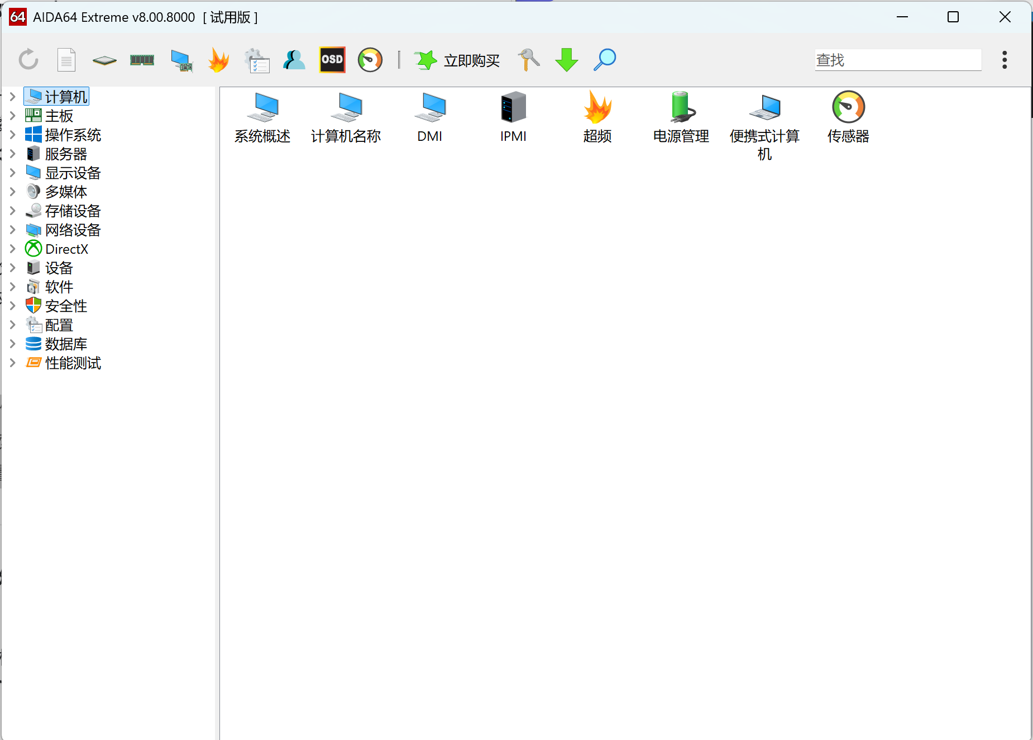Click the AIDA64 red 64 title icon
The height and width of the screenshot is (740, 1033).
(18, 17)
